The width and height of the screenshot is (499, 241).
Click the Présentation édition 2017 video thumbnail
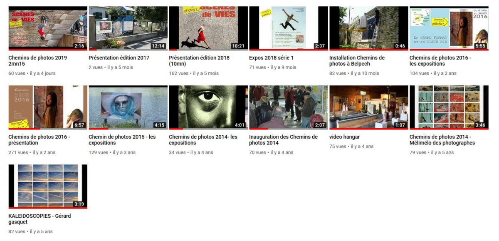click(128, 28)
